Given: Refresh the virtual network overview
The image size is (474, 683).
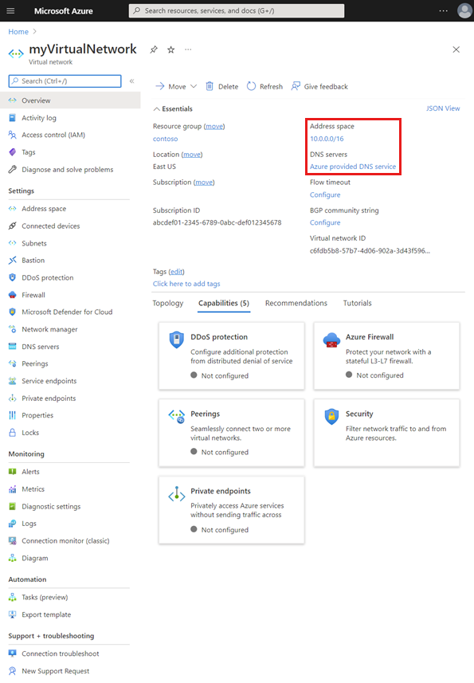Looking at the screenshot, I should [264, 86].
